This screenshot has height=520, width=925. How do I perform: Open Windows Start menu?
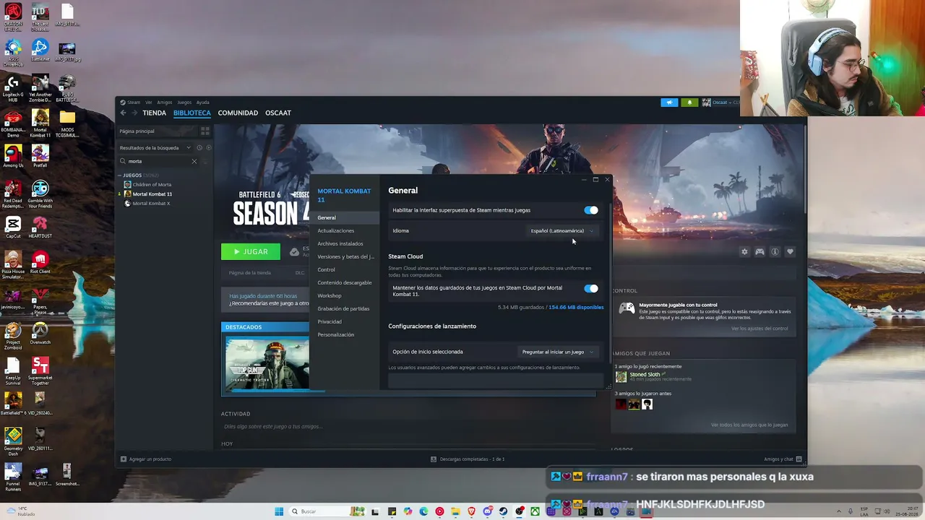279,511
